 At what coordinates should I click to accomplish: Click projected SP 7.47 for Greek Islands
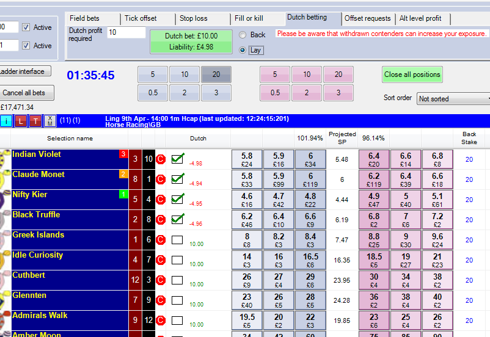coord(342,240)
